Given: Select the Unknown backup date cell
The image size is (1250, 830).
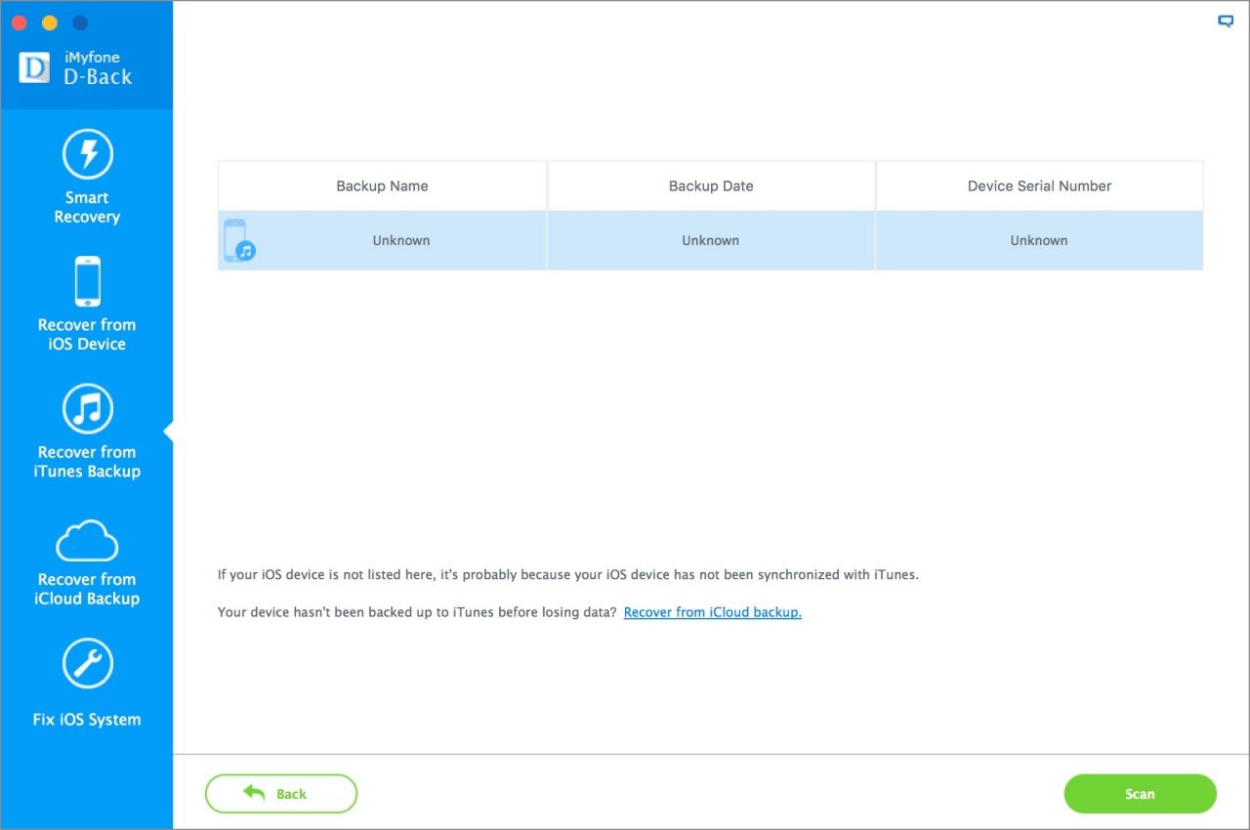Looking at the screenshot, I should [711, 240].
